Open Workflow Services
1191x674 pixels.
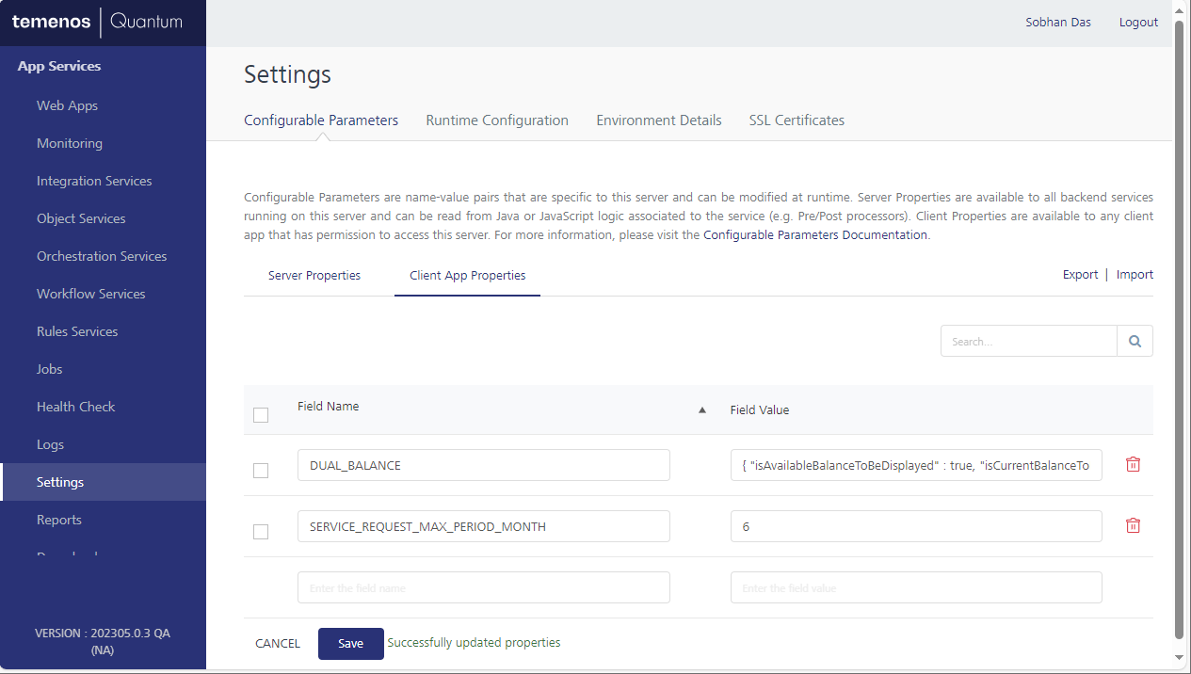[x=91, y=294]
